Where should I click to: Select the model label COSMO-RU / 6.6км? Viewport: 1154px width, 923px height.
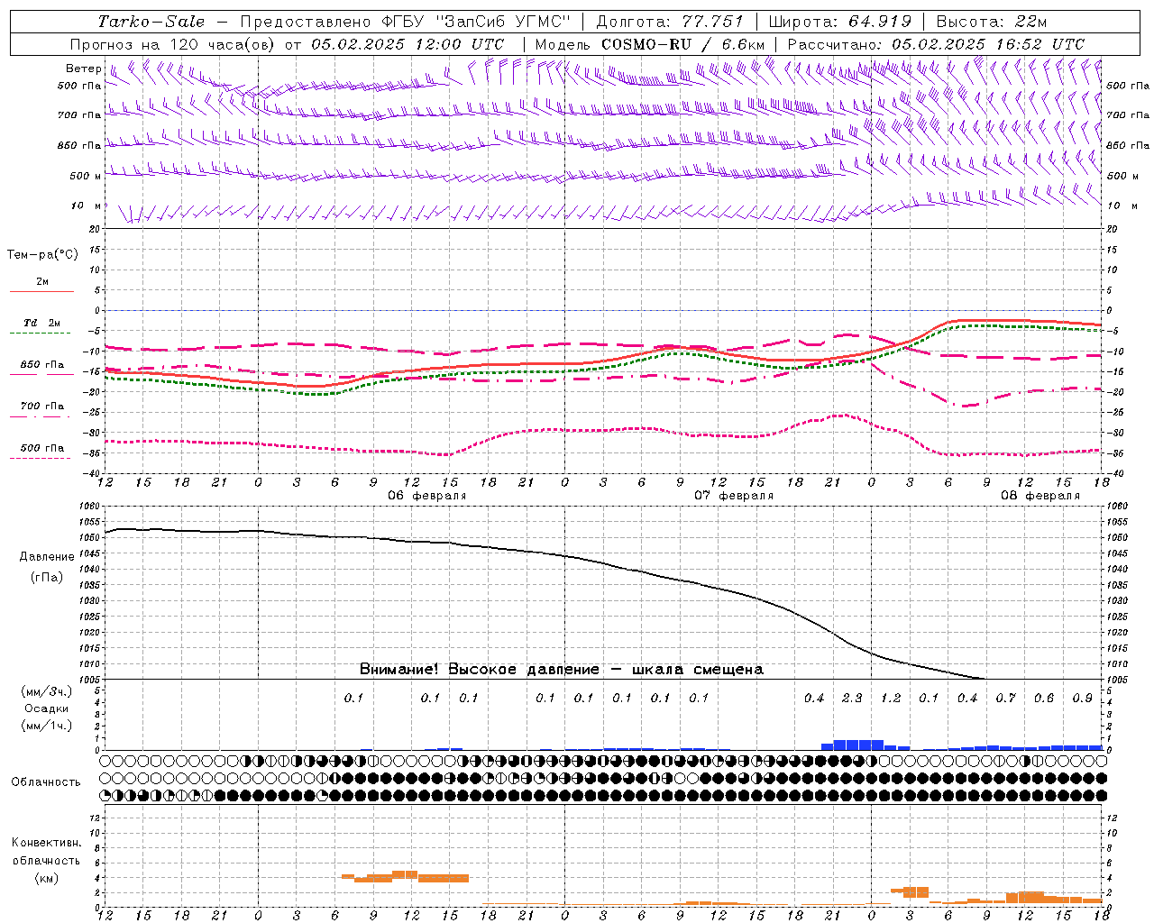[682, 44]
